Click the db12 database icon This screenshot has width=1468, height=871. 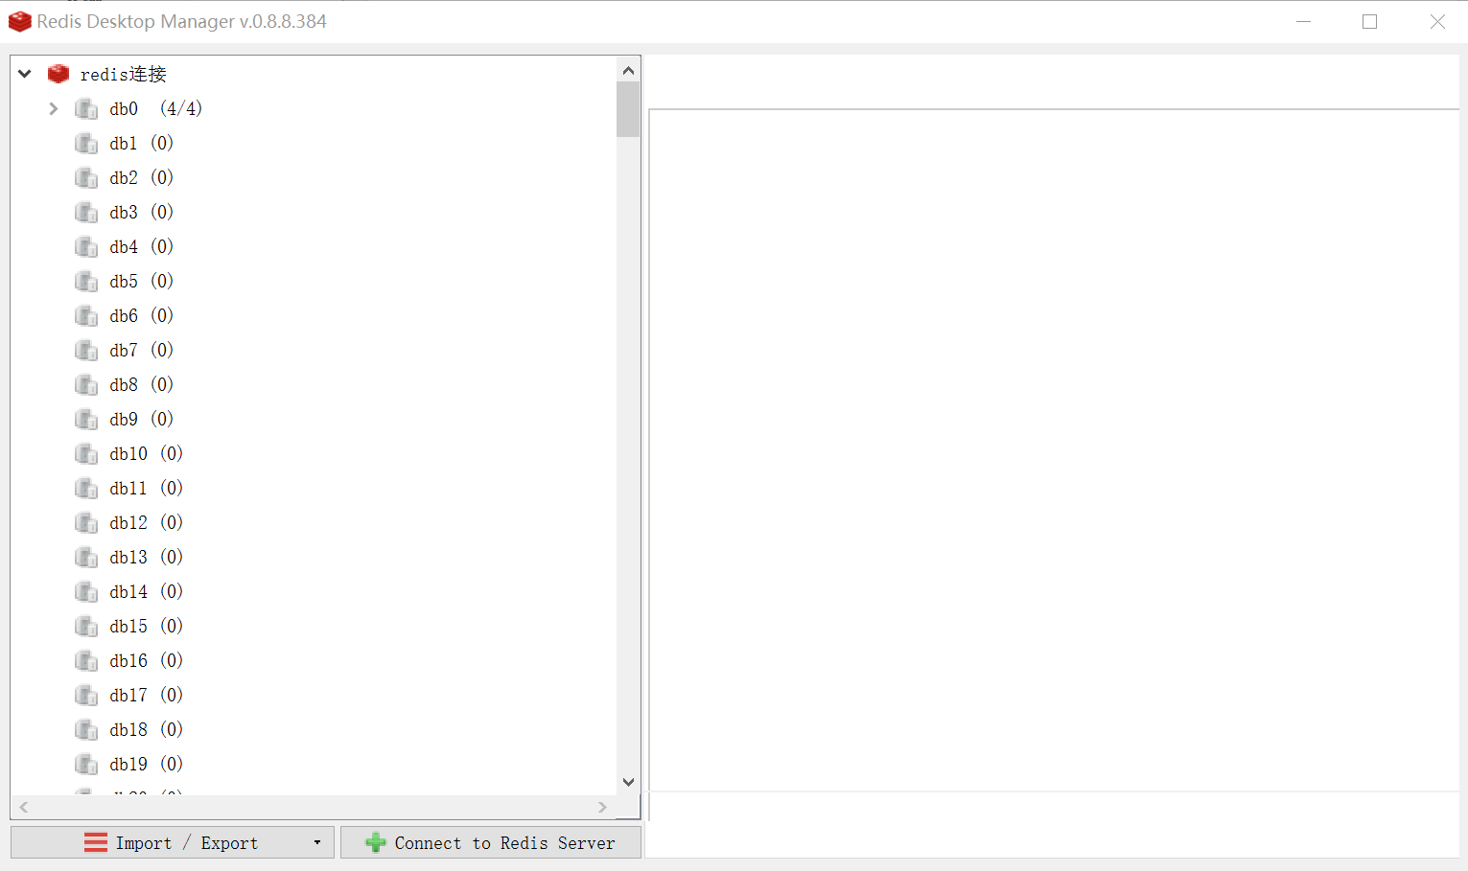click(x=86, y=523)
